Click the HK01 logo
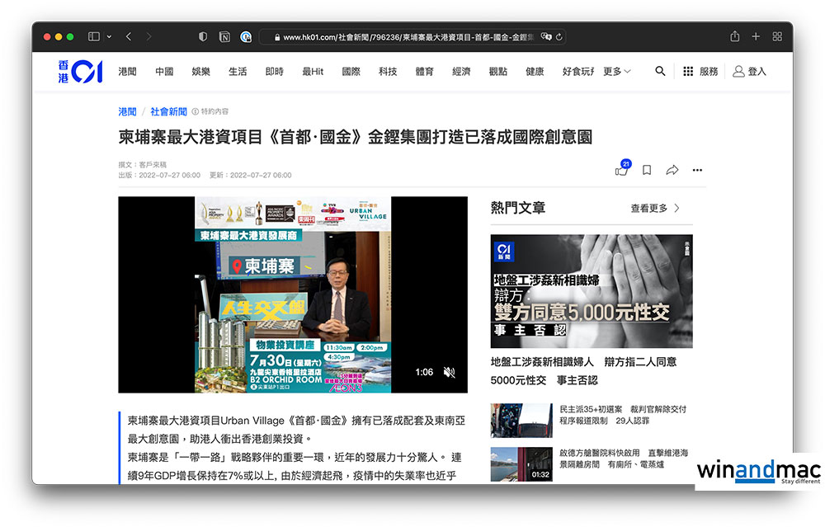This screenshot has height=527, width=825. 80,72
